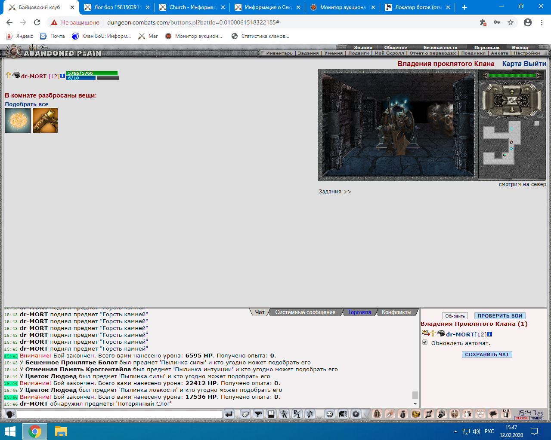Open the 'Умения' submenu item
Viewport: 551px width, 440px height.
pos(334,53)
